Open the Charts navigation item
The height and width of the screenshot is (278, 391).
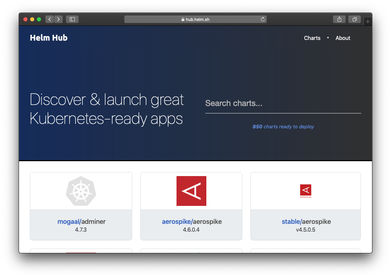click(x=312, y=38)
